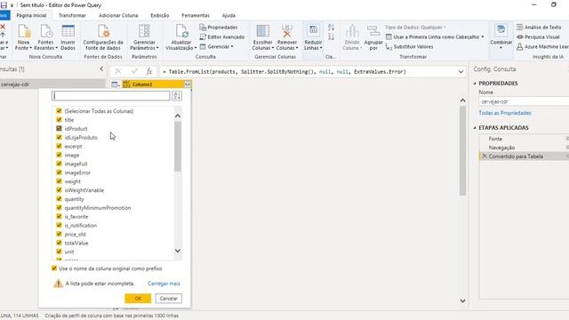
Task: Open the Exibição ribbon tab
Action: pos(160,16)
